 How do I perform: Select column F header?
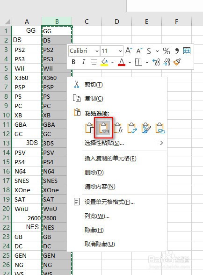(x=176, y=22)
